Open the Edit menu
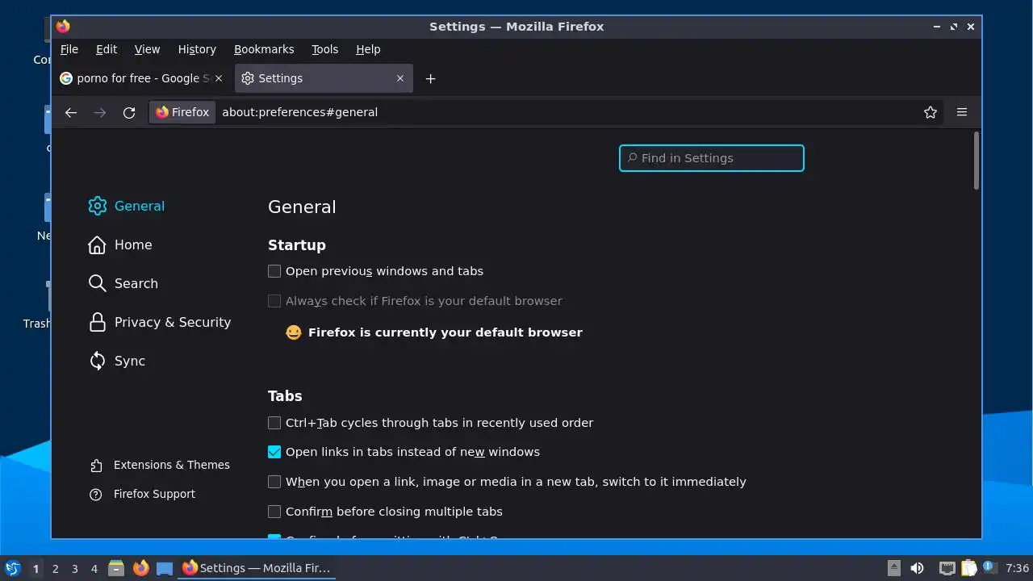 pyautogui.click(x=107, y=49)
